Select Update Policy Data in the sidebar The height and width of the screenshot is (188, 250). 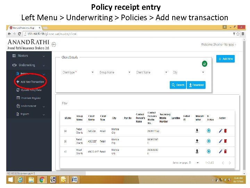click(29, 90)
